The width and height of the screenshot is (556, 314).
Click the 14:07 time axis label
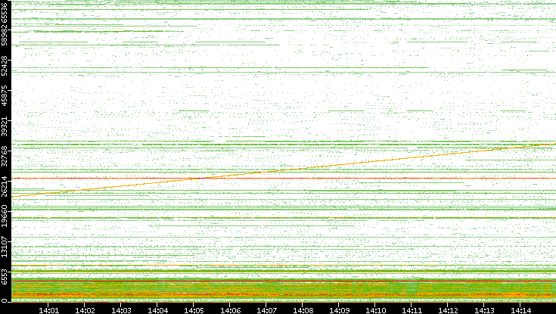266,310
